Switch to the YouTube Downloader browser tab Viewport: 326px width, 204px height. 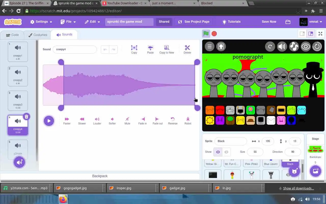(x=125, y=3)
